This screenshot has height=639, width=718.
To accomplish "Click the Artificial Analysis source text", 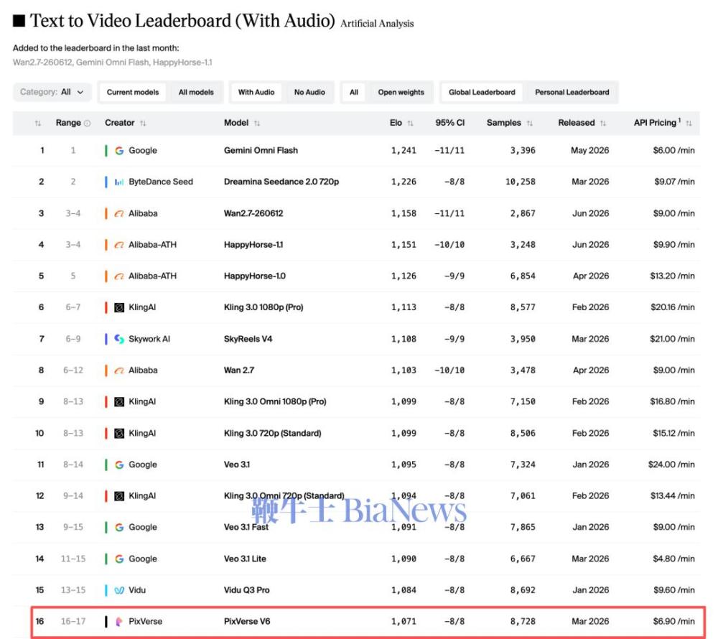I will (377, 24).
